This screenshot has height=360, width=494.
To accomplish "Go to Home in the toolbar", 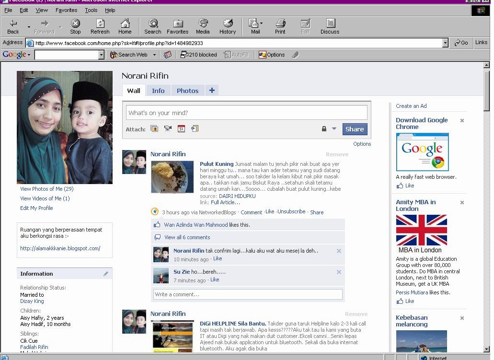I will [125, 26].
